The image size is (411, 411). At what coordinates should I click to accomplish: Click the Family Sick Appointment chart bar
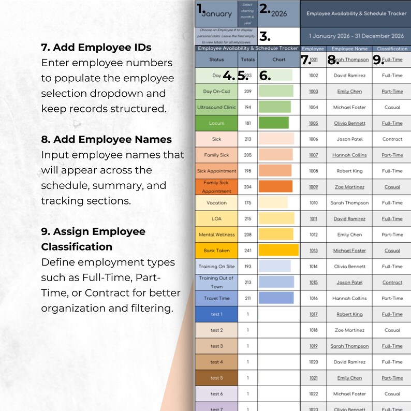click(275, 187)
